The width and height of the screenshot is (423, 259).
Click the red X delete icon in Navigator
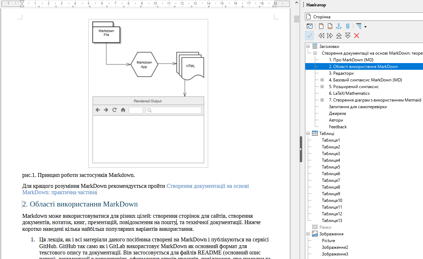pos(357,36)
